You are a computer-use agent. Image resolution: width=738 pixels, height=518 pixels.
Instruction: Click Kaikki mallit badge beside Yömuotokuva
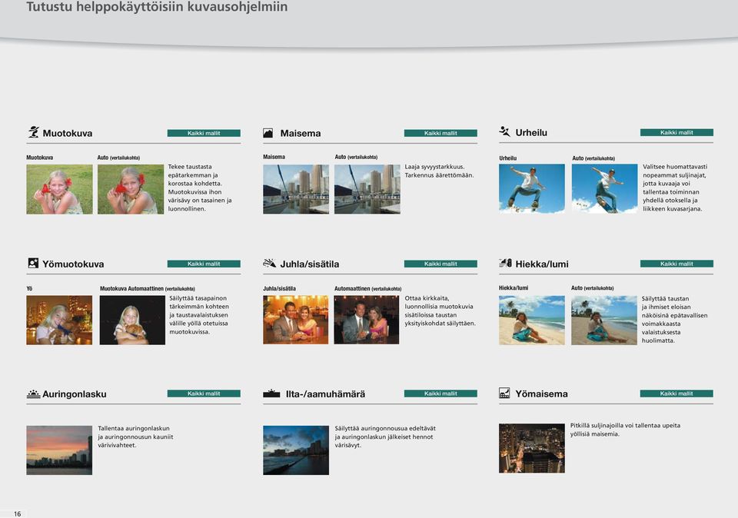tap(204, 264)
